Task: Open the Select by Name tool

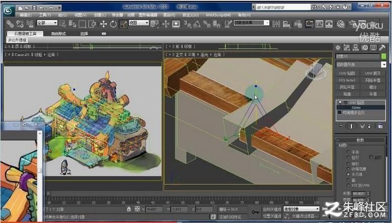Action: coord(72,24)
